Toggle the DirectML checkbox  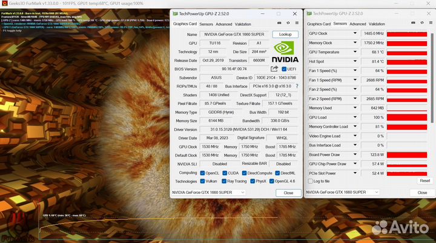point(277,173)
